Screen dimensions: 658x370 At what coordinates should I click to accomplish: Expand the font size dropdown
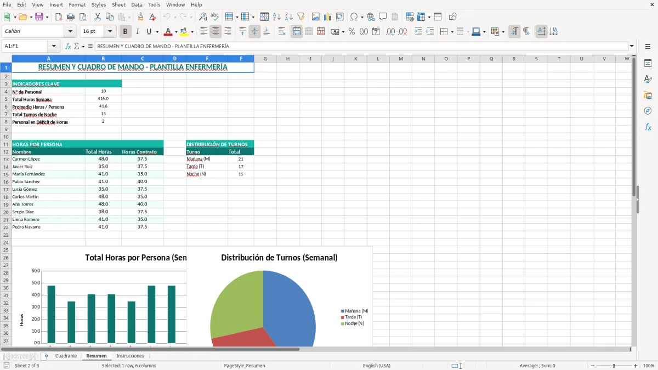point(110,32)
